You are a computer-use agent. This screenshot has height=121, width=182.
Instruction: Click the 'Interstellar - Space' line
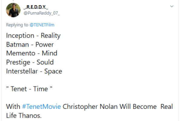pos(34,71)
